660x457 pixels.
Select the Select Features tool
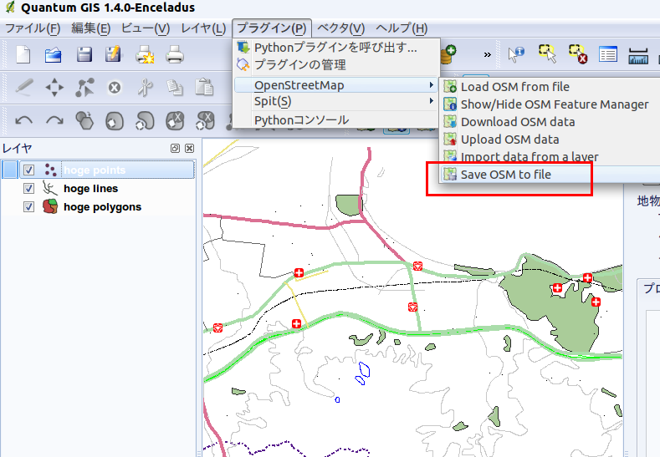pyautogui.click(x=547, y=53)
